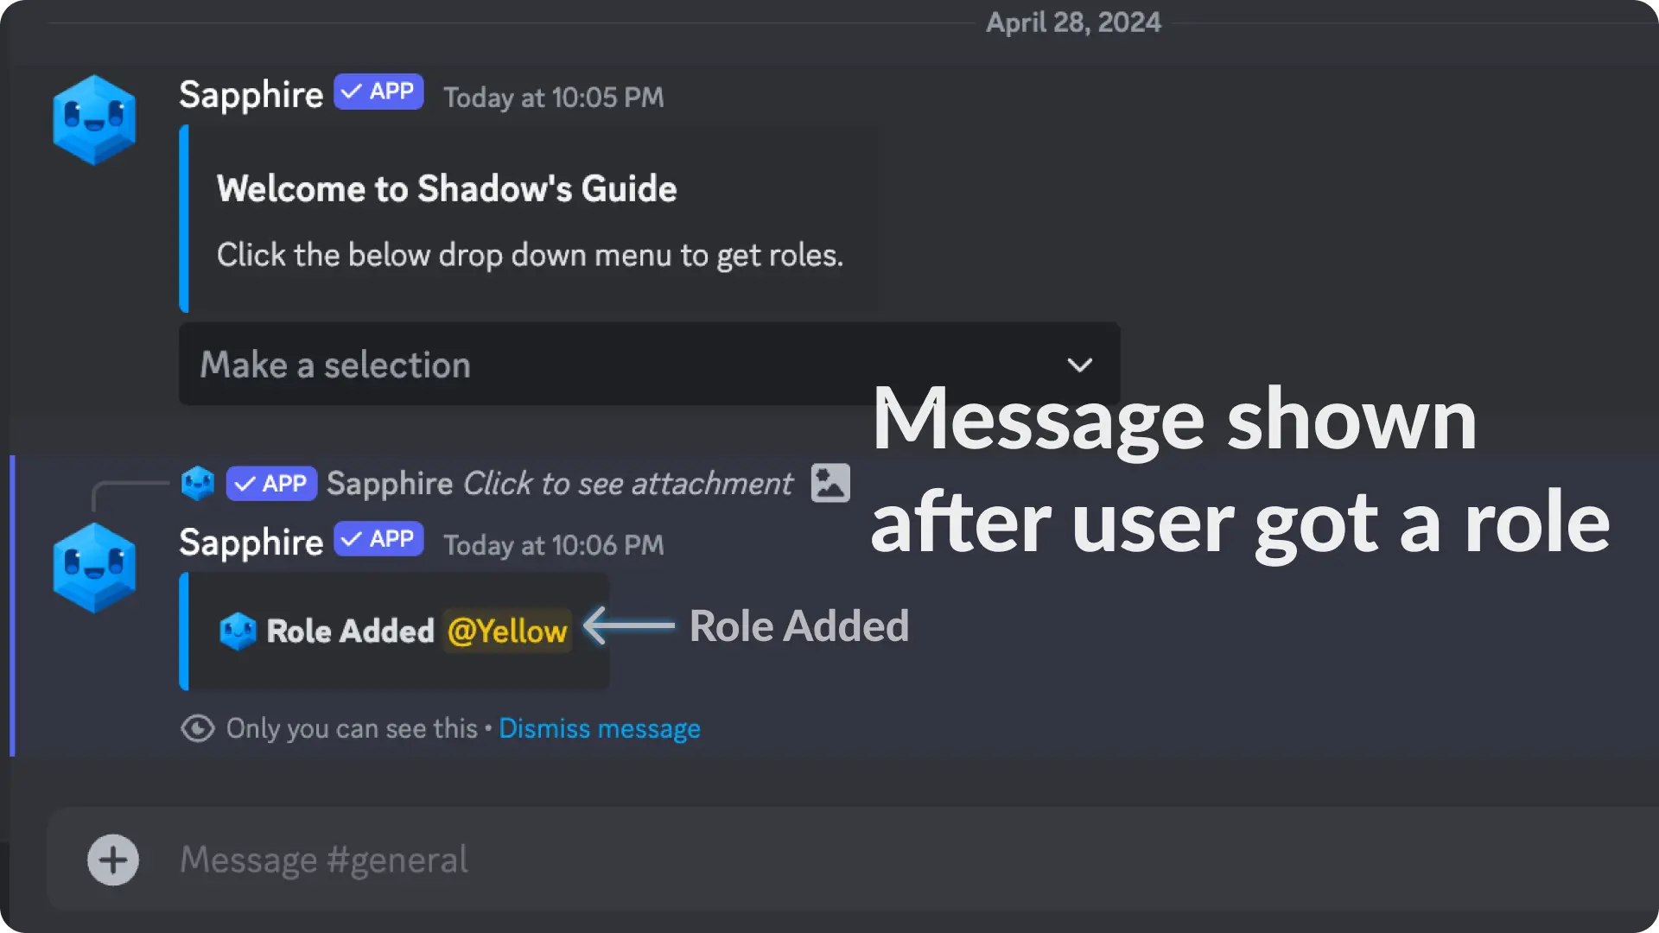Screen dimensions: 1659x933
Task: Click the small Sapphire avatar in reply preview
Action: coord(198,483)
